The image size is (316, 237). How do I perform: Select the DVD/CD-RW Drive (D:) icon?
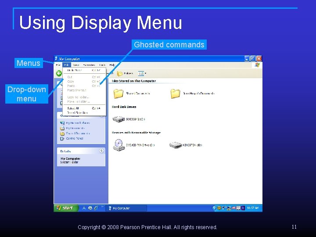[118, 145]
